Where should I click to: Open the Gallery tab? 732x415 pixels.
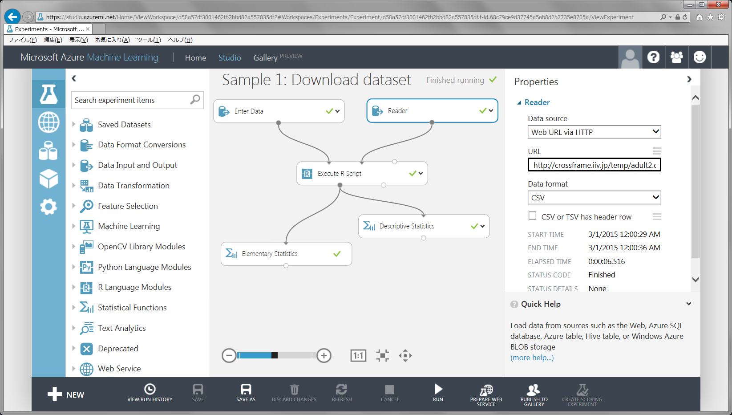(x=265, y=58)
